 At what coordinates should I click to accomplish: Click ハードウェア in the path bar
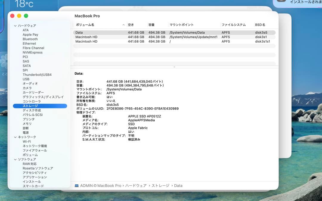click(136, 186)
